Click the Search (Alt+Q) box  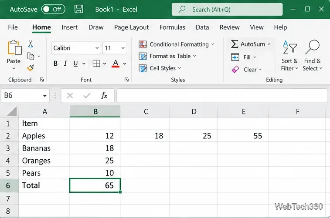[227, 10]
